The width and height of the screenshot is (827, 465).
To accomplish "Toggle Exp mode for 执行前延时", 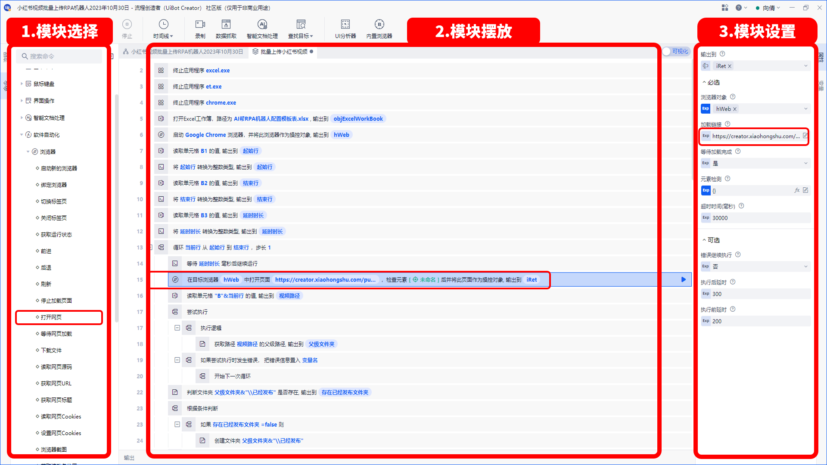I will [x=706, y=321].
